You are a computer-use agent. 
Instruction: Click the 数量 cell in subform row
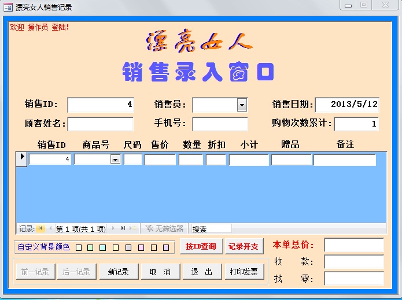tap(191, 160)
